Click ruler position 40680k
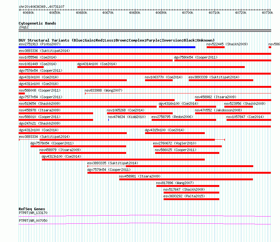 click(135, 13)
